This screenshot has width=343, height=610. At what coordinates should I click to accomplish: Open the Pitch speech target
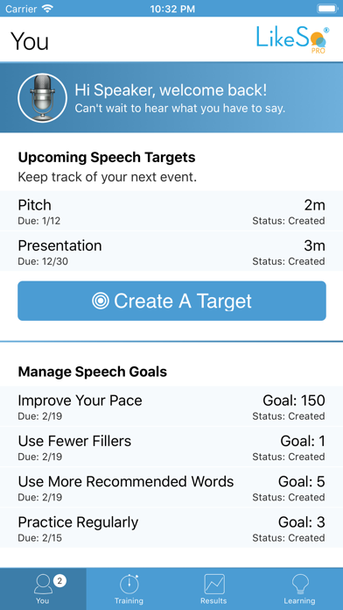171,211
